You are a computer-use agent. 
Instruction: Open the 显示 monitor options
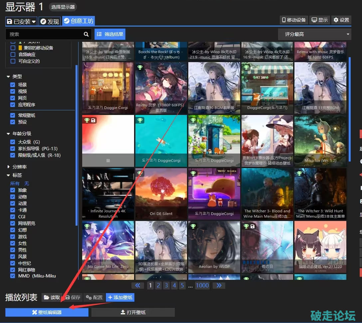tap(319, 20)
